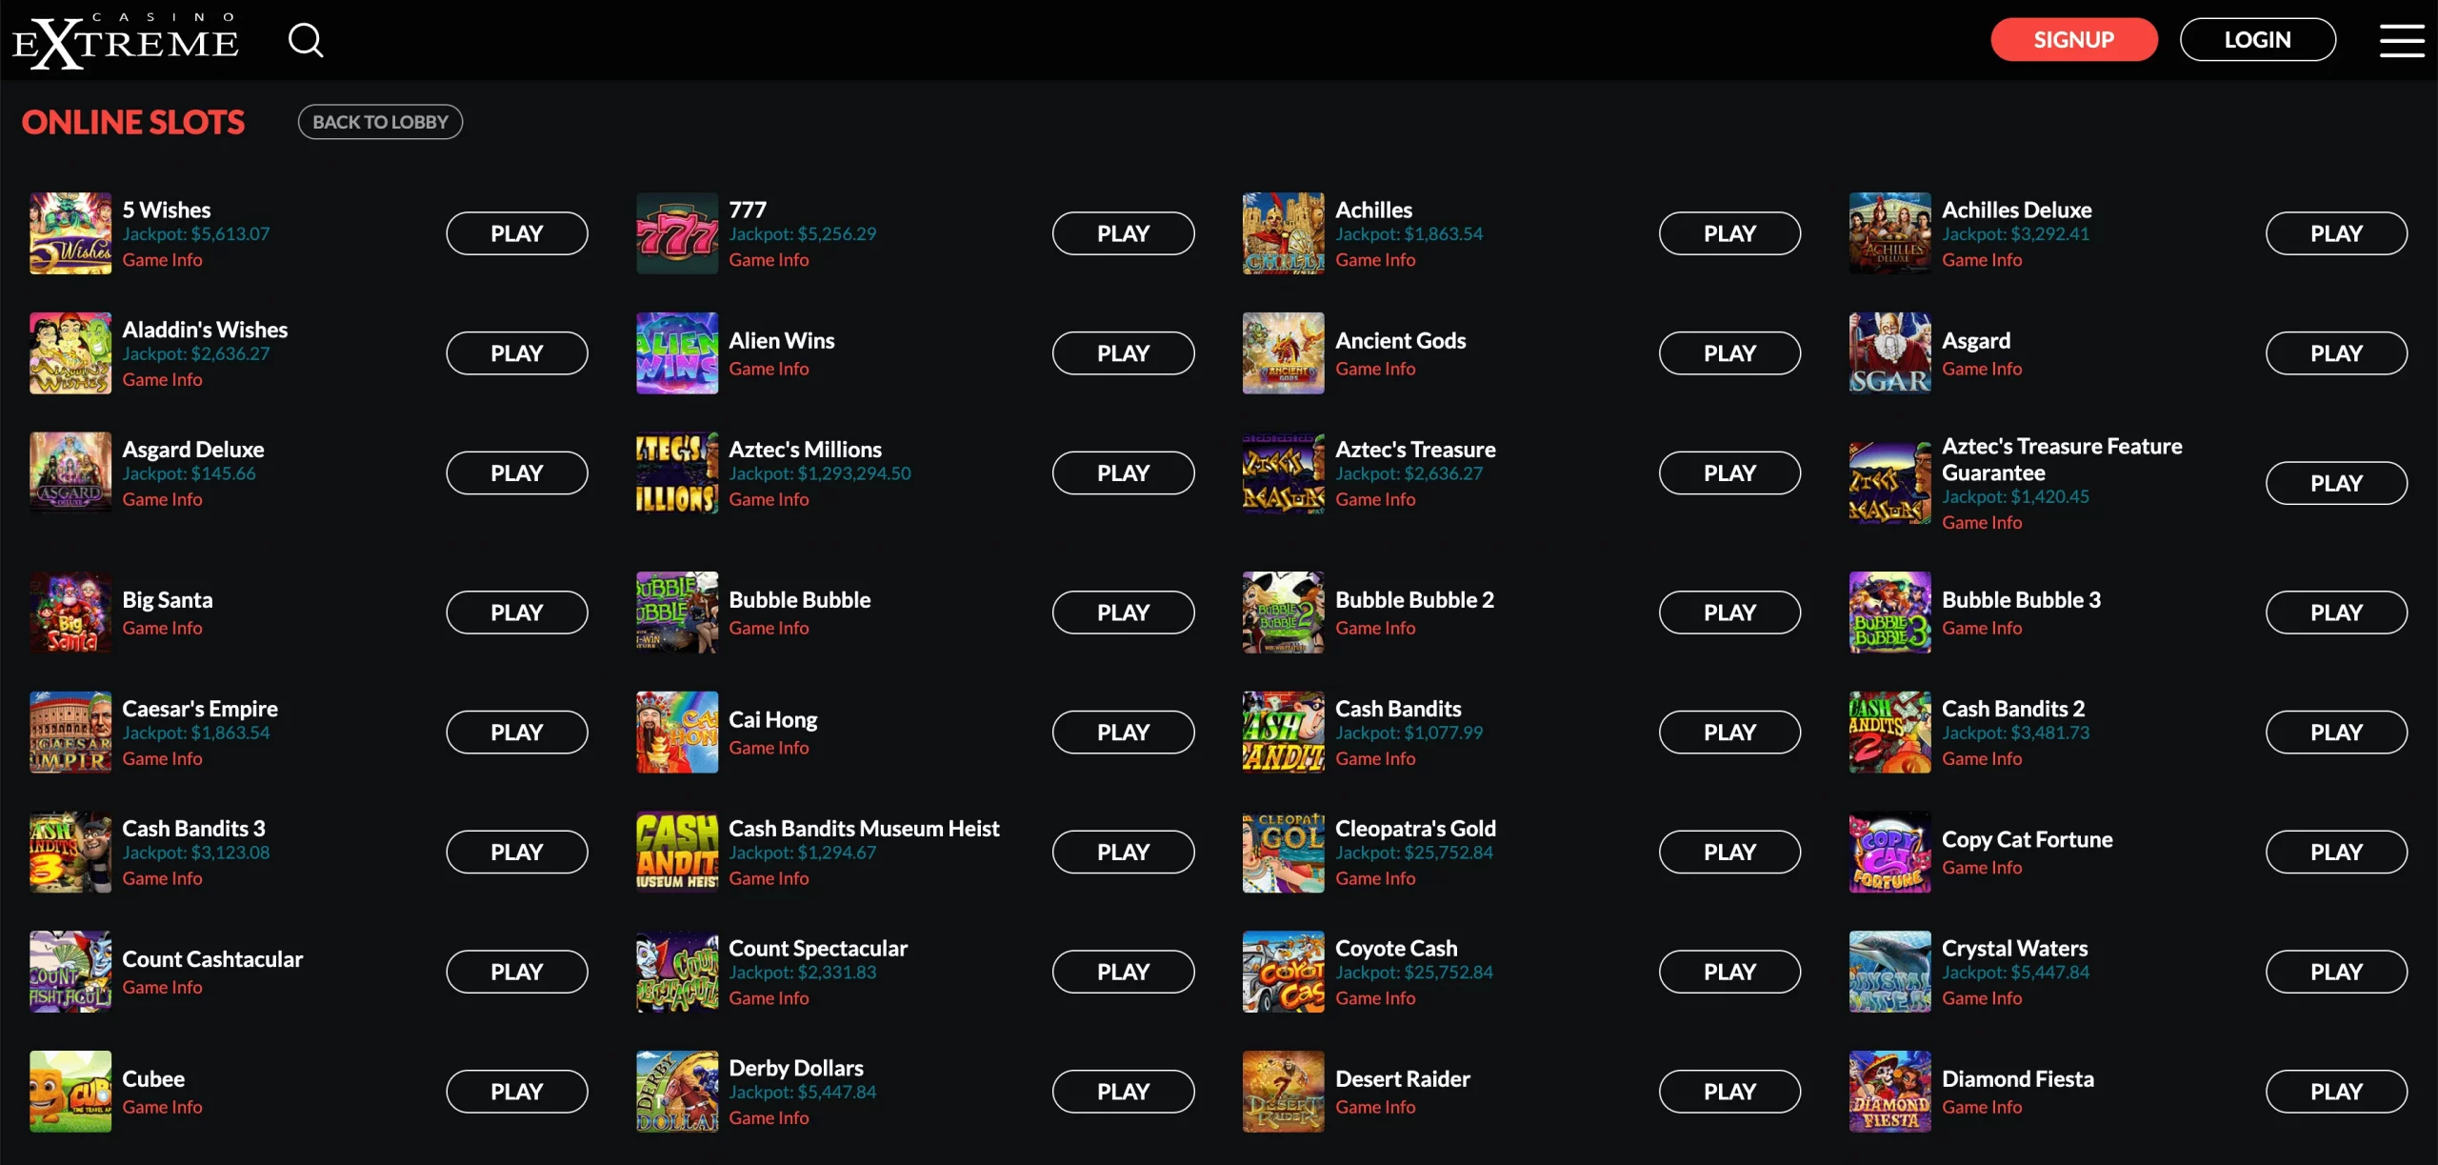Screen dimensions: 2438x1165
Task: Select the Big Santa game thumbnail
Action: coord(70,613)
